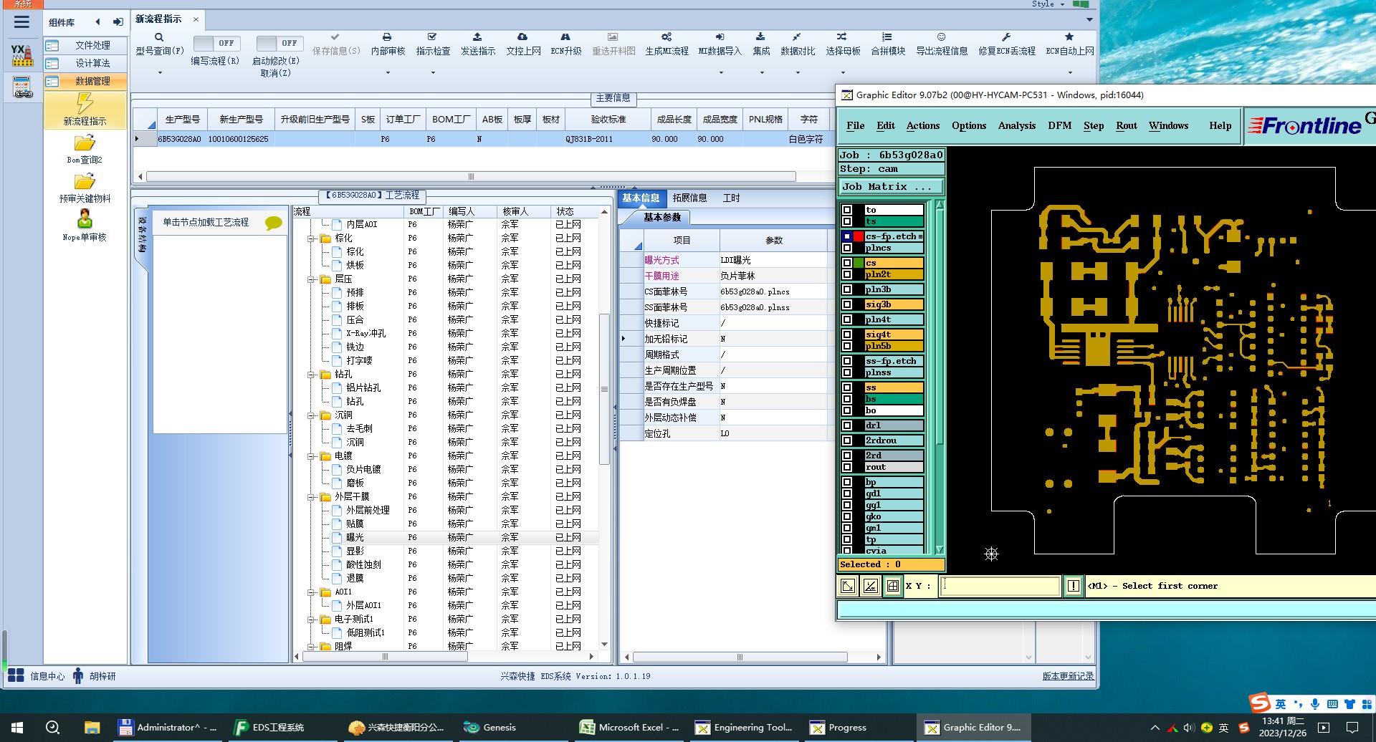The height and width of the screenshot is (742, 1376).
Task: Click the 内部审核 print icon
Action: [x=387, y=37]
